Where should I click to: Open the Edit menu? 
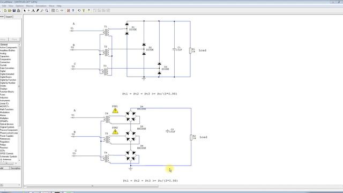click(4, 6)
